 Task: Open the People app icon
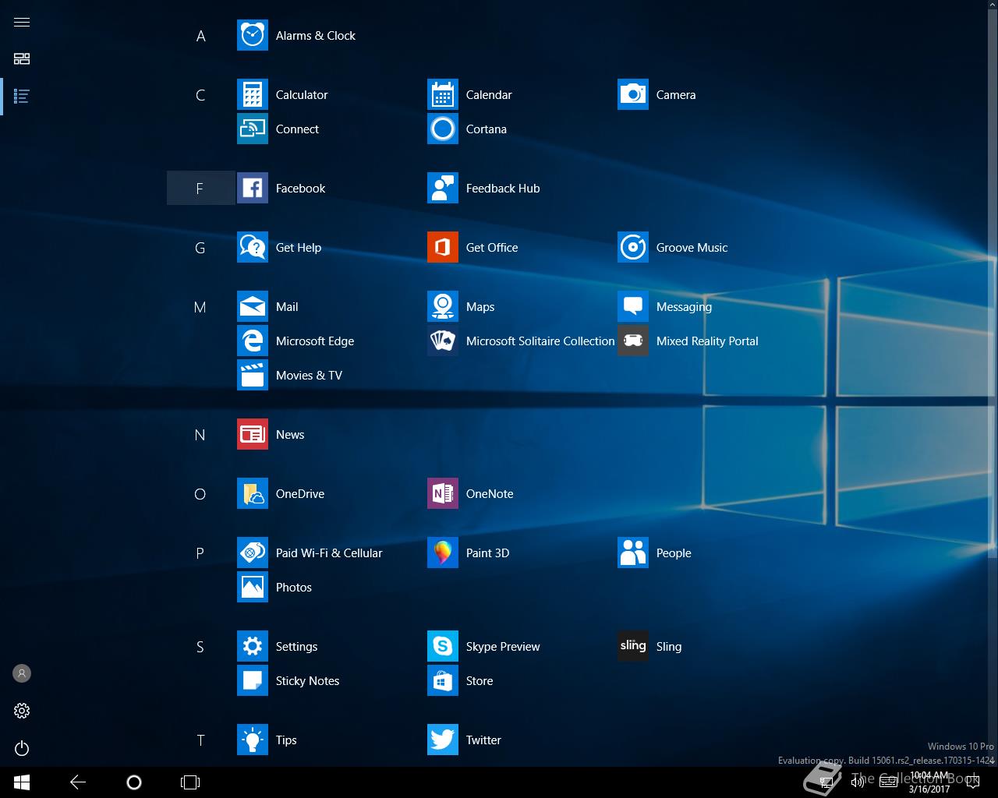click(x=633, y=553)
